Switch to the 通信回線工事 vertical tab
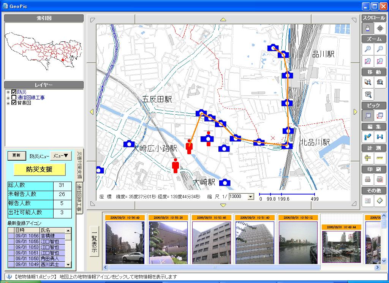Screen dimensions: 389x283 [x=79, y=197]
